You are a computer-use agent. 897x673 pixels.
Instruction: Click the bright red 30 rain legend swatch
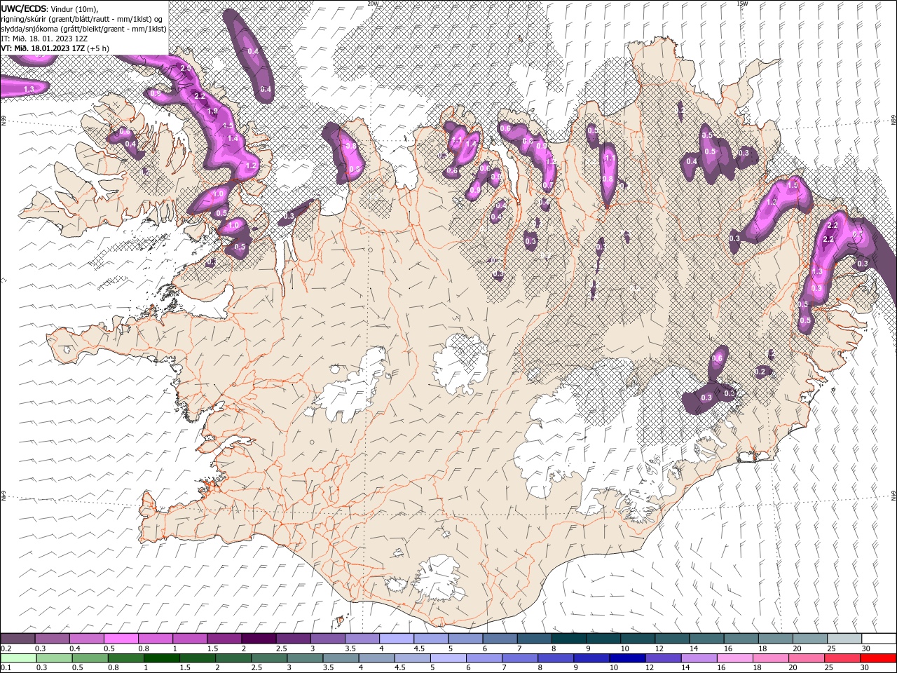pos(878,658)
